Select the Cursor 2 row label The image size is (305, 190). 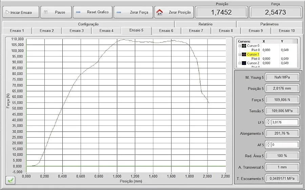pos(253,63)
